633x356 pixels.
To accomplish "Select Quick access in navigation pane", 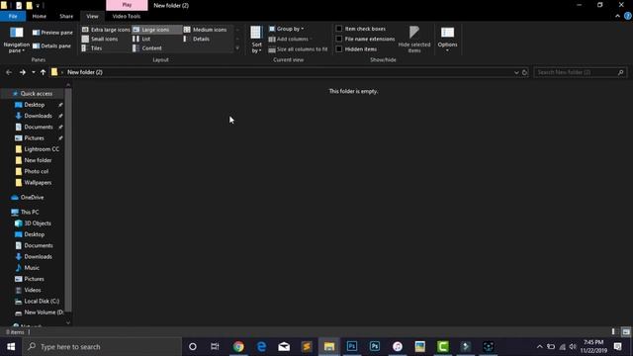I will coord(36,94).
